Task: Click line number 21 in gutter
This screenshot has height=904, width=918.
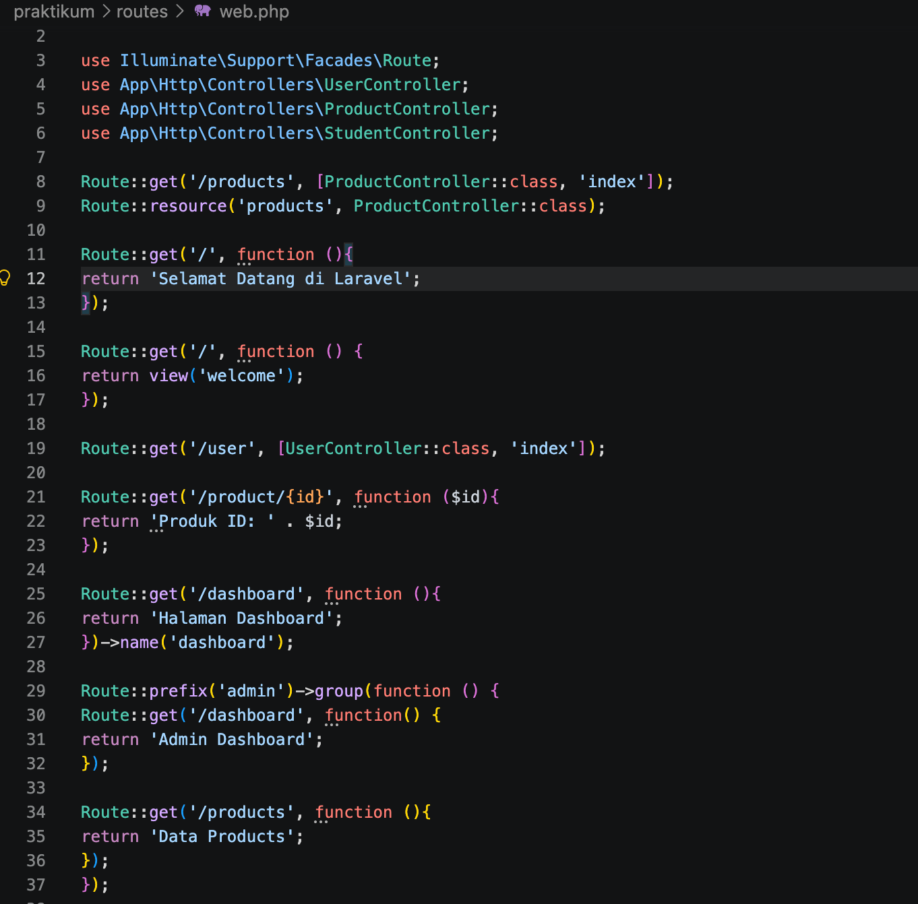Action: (36, 496)
